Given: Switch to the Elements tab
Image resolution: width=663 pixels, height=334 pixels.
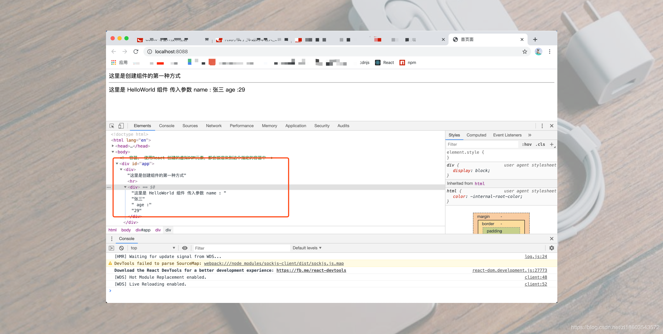Looking at the screenshot, I should click(142, 126).
